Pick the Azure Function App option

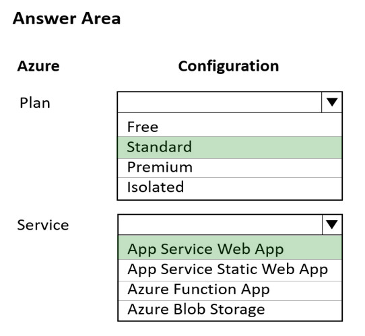pyautogui.click(x=230, y=291)
